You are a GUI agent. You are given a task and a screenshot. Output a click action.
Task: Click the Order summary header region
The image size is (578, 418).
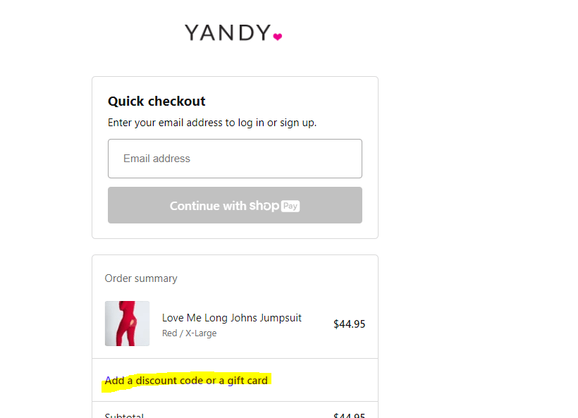click(x=141, y=278)
